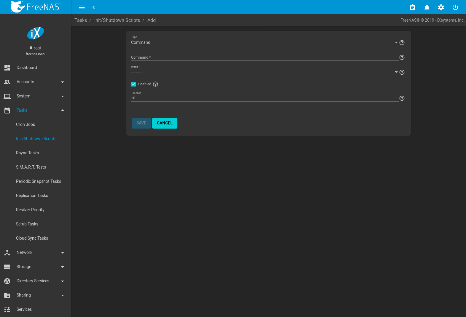
Task: Uncheck the Enabled checkbox
Action: pos(133,84)
